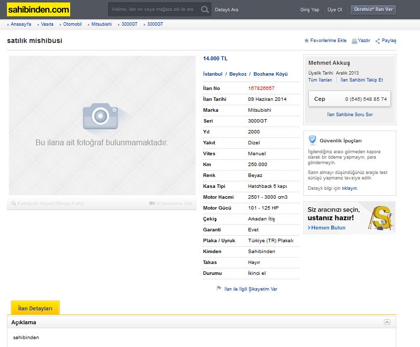The width and height of the screenshot is (420, 347).
Task: Click Fotoğrafı Büyüt (Mega Foto)
Action: (x=47, y=203)
